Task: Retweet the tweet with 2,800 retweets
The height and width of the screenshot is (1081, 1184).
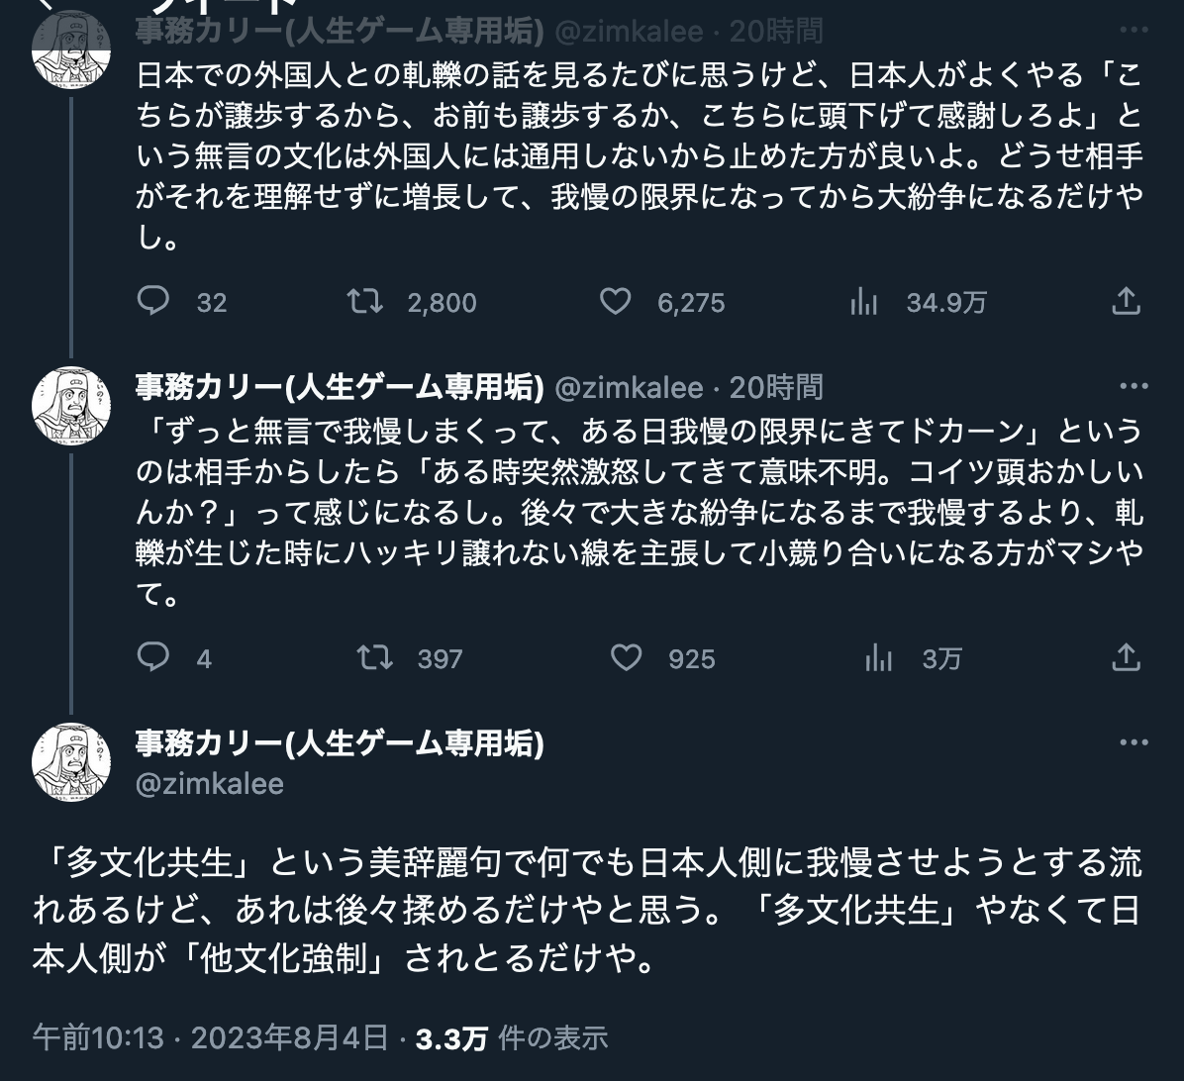Action: (366, 301)
